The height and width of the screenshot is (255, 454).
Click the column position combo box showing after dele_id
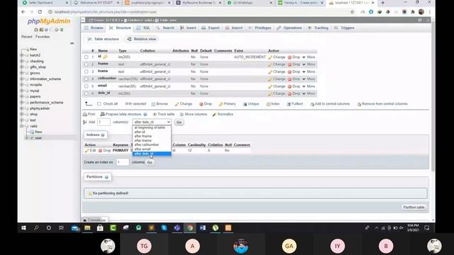(152, 123)
